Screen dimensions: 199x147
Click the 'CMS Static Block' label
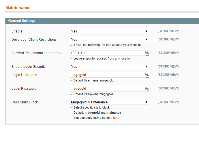point(25,102)
